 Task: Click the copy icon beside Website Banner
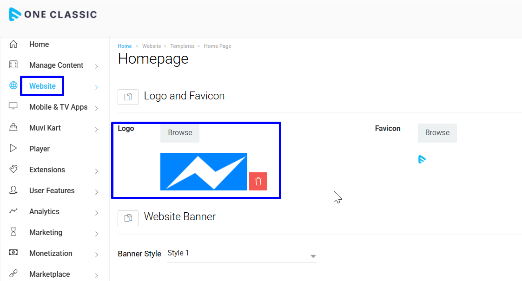pos(128,217)
